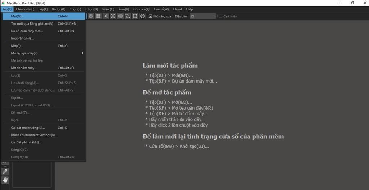
Task: Enable the Cạnh mềm checkbox
Action: [221, 16]
